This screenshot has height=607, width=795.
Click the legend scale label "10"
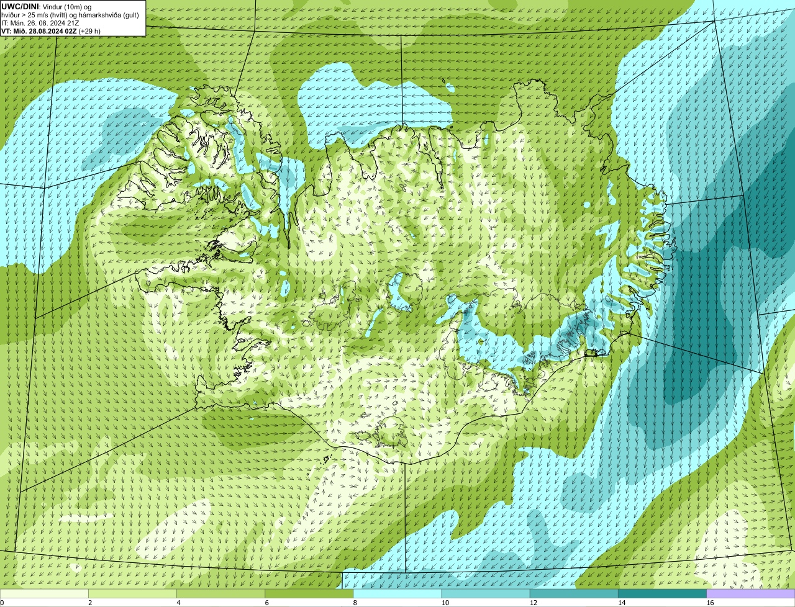(445, 603)
